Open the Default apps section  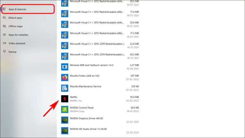click(15, 18)
